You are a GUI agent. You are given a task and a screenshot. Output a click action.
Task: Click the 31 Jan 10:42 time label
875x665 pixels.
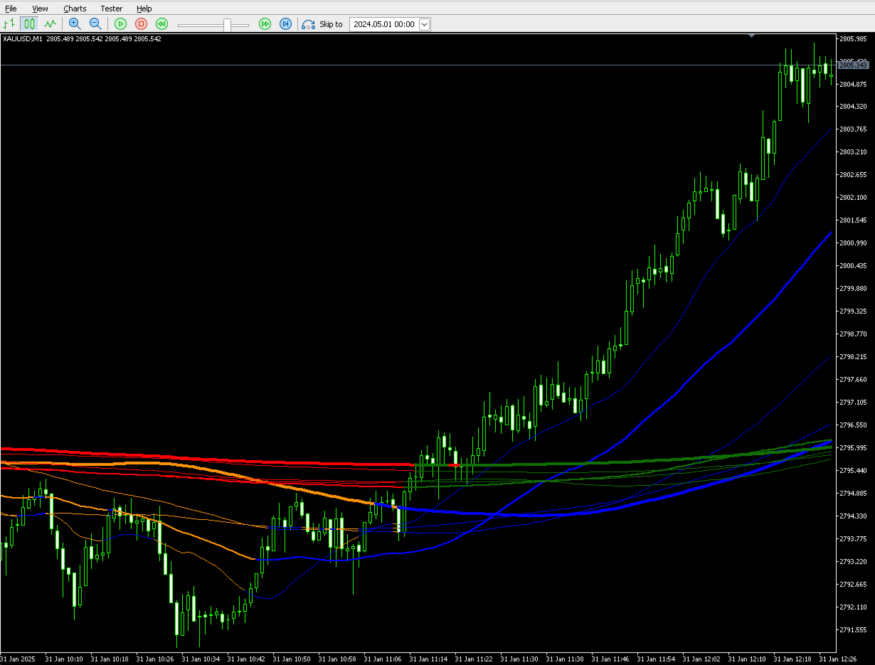click(246, 659)
